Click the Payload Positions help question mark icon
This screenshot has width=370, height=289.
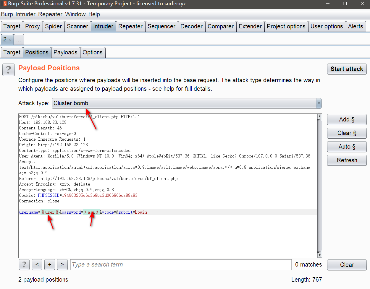pyautogui.click(x=9, y=70)
